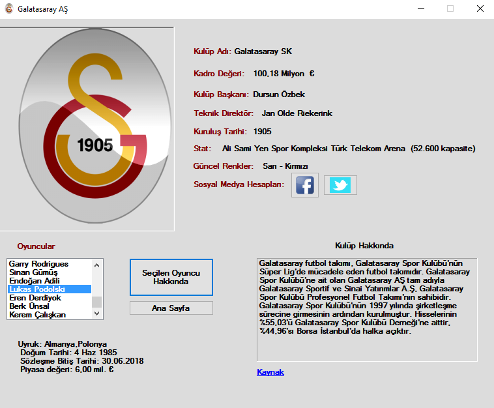494x408 pixels.
Task: Click the '100,18 Milyon €' squad value
Action: coord(284,74)
